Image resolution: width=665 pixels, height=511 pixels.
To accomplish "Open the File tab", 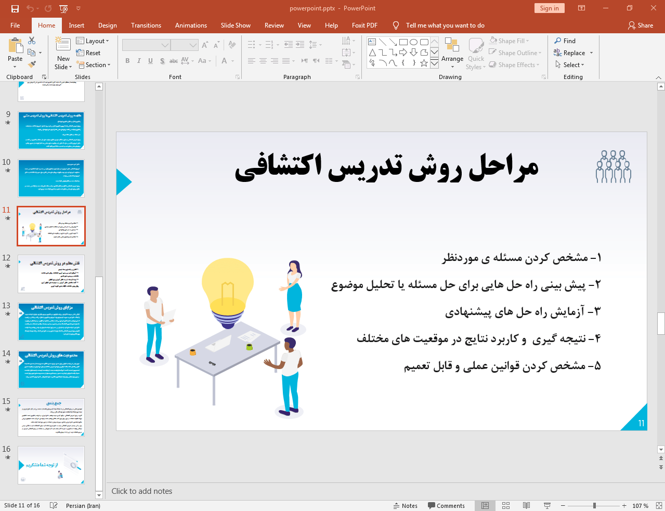I will tap(15, 25).
